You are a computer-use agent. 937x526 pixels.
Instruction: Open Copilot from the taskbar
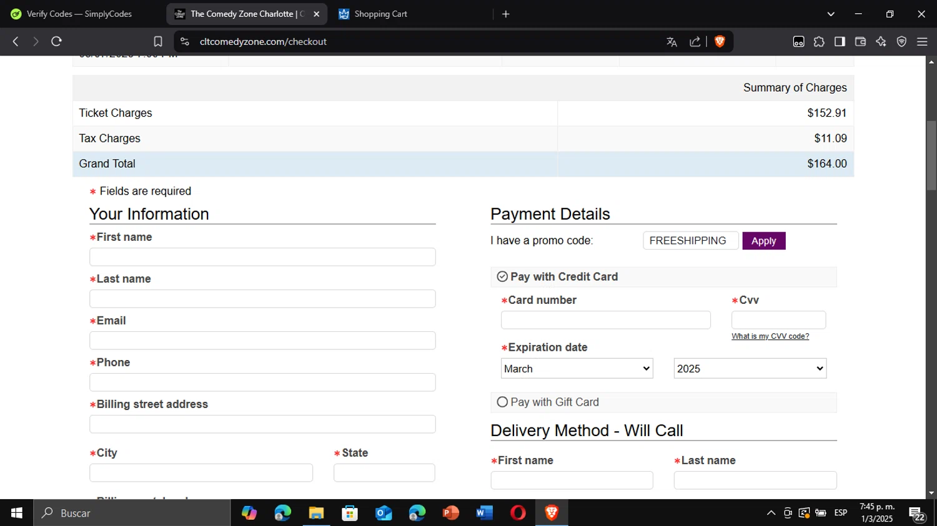pyautogui.click(x=249, y=513)
